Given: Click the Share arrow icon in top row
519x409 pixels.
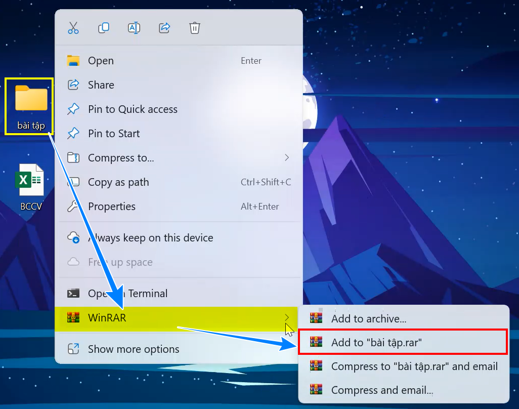Looking at the screenshot, I should (x=164, y=28).
